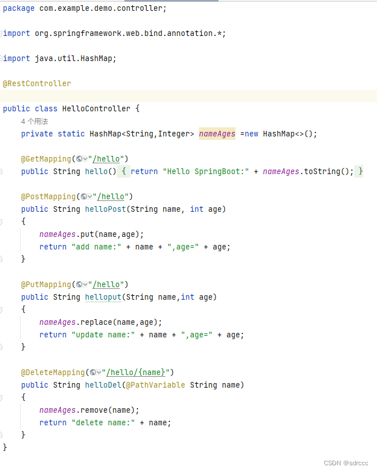Click the "Hello SpringBoot:" string literal
377x471 pixels.
205,171
